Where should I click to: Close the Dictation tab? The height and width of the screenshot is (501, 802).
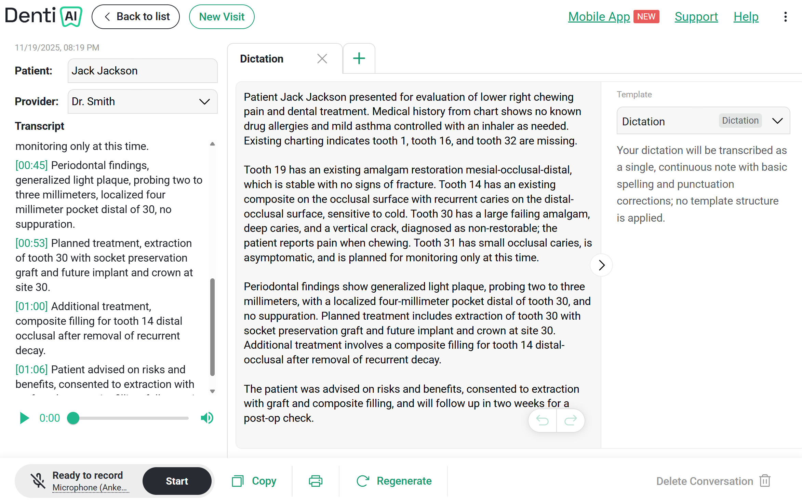(x=322, y=59)
